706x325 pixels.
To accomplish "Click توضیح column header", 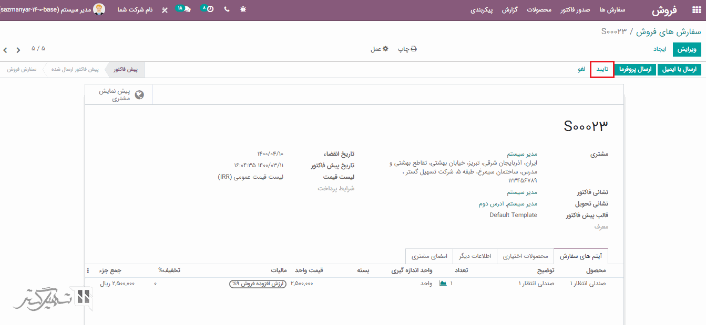I will coord(546,270).
